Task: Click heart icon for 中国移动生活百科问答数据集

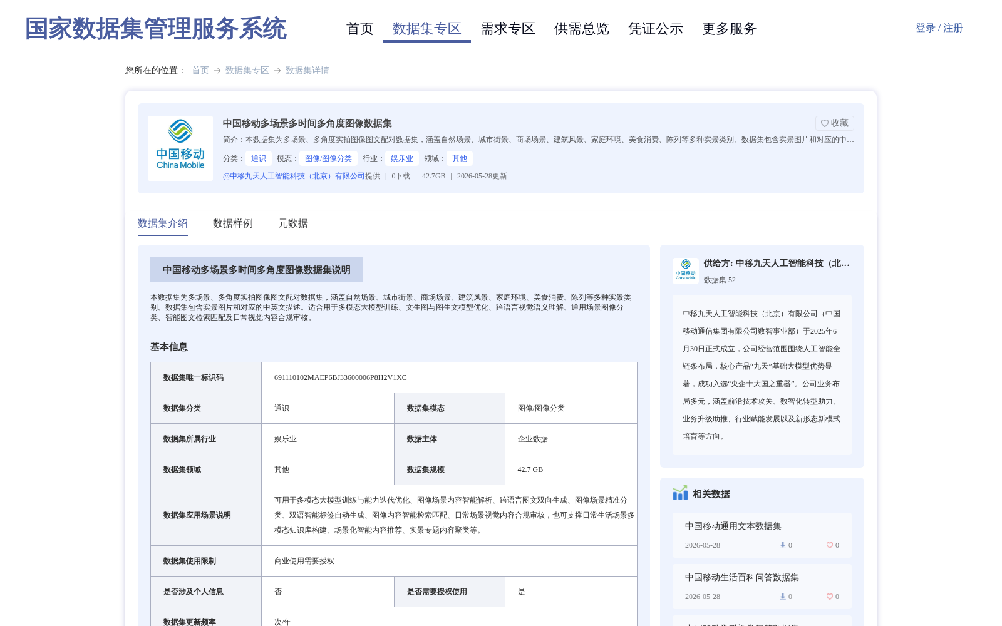Action: [829, 597]
